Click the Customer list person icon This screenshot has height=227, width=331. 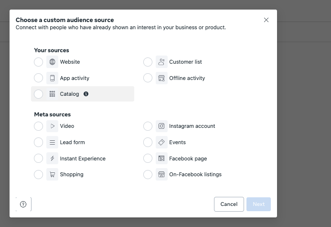(x=161, y=62)
